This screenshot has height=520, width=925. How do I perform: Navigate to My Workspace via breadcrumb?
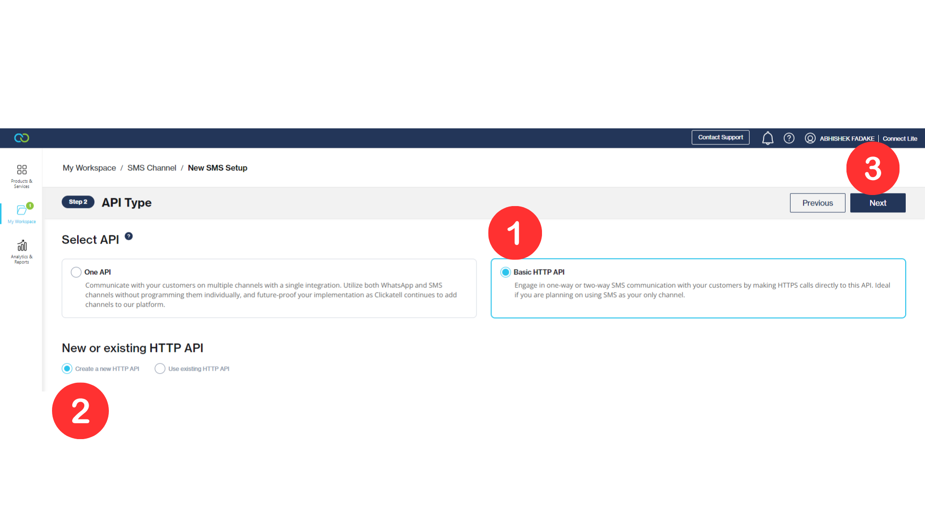pos(89,168)
